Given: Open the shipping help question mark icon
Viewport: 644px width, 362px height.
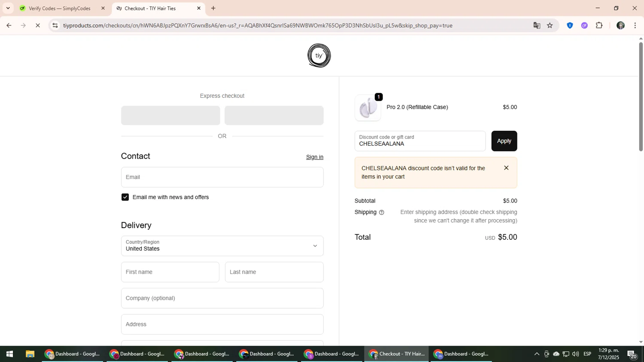Looking at the screenshot, I should tap(381, 212).
